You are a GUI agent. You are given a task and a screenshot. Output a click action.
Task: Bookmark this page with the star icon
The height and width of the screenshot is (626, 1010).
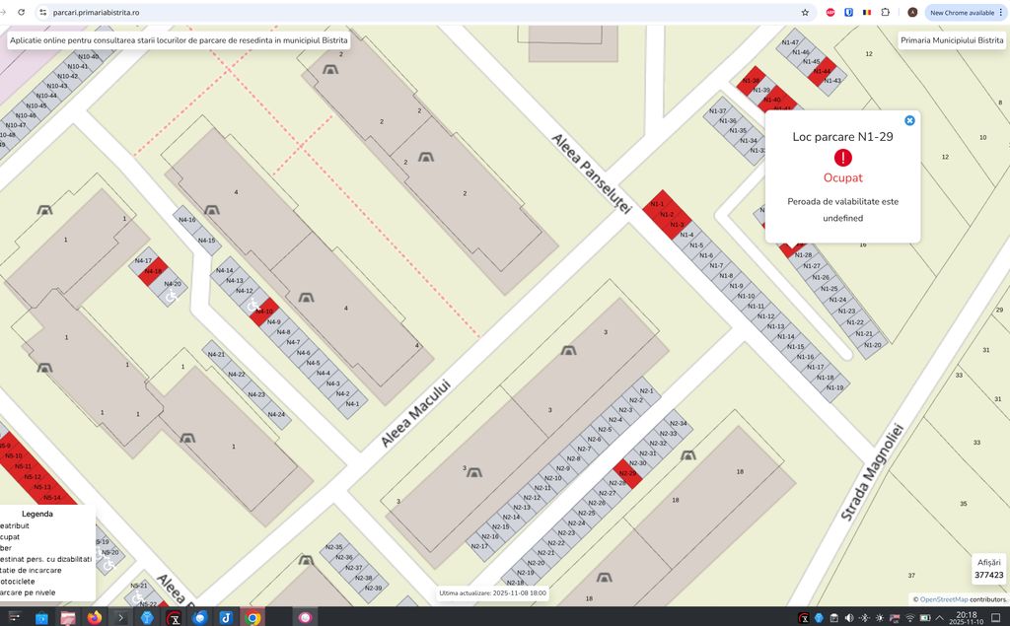tap(805, 13)
